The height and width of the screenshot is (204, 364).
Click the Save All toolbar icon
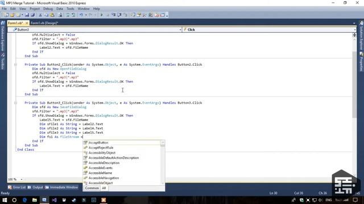pos(33,15)
